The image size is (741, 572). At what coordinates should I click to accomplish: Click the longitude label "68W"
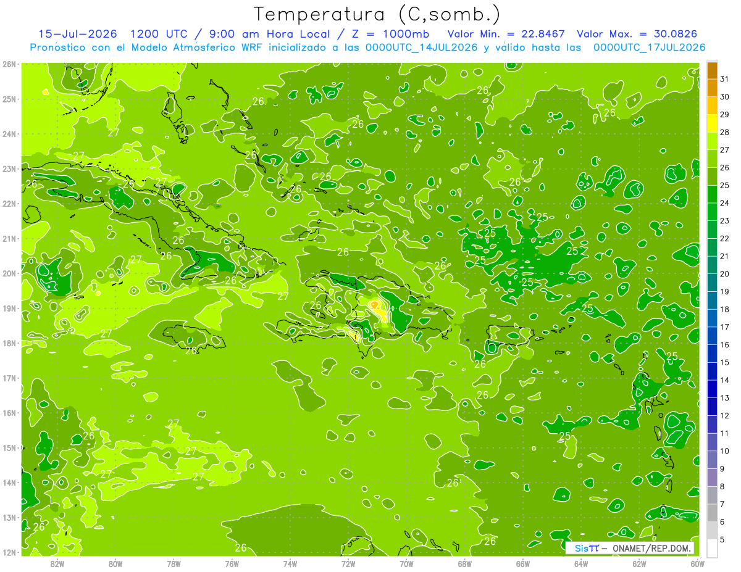(465, 563)
